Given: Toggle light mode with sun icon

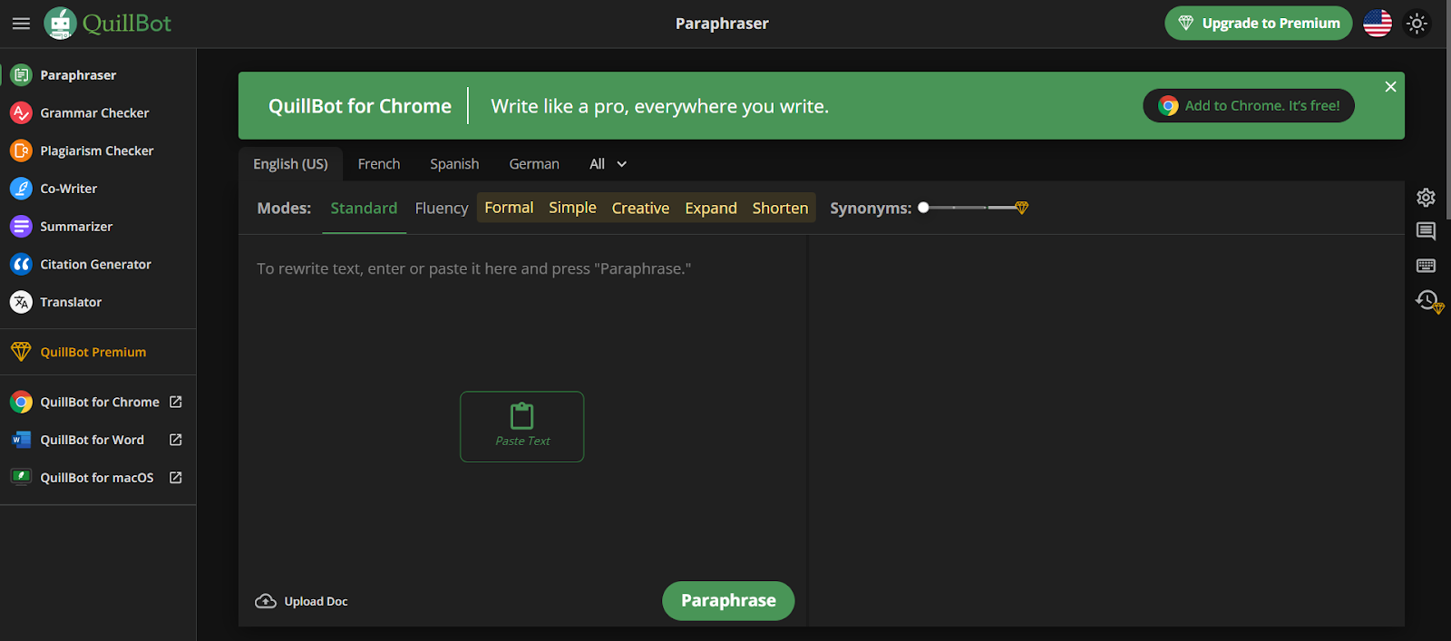Looking at the screenshot, I should coord(1417,24).
